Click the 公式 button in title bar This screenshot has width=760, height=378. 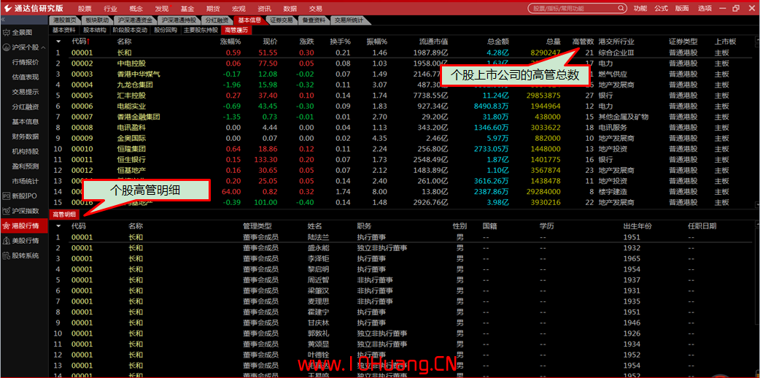click(661, 8)
